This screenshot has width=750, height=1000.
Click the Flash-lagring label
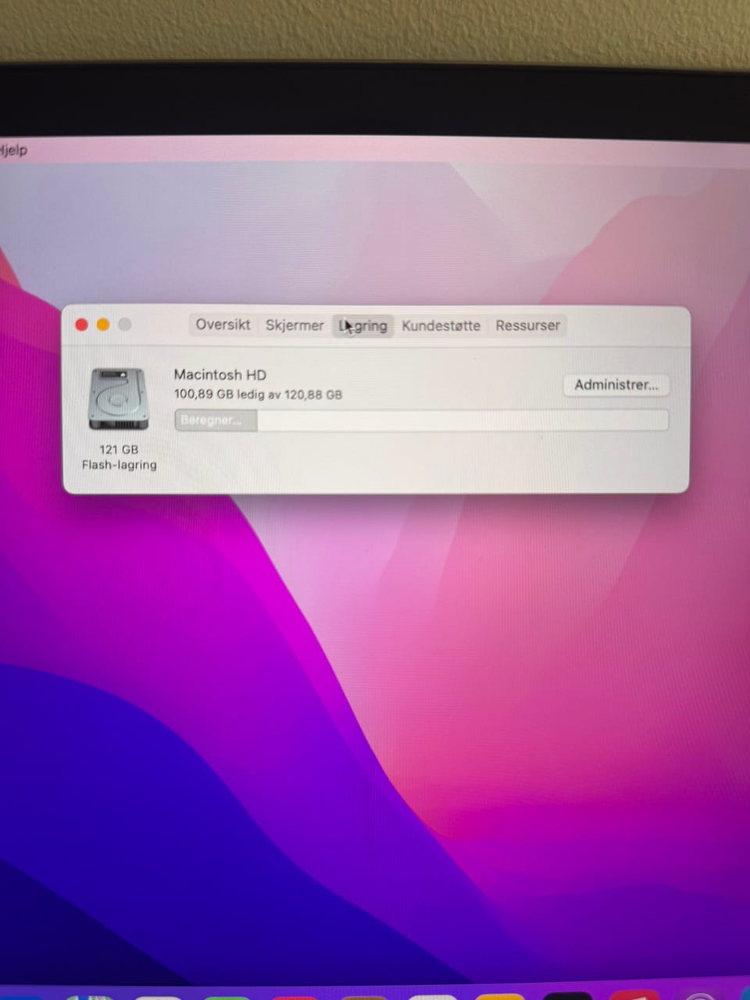click(120, 465)
